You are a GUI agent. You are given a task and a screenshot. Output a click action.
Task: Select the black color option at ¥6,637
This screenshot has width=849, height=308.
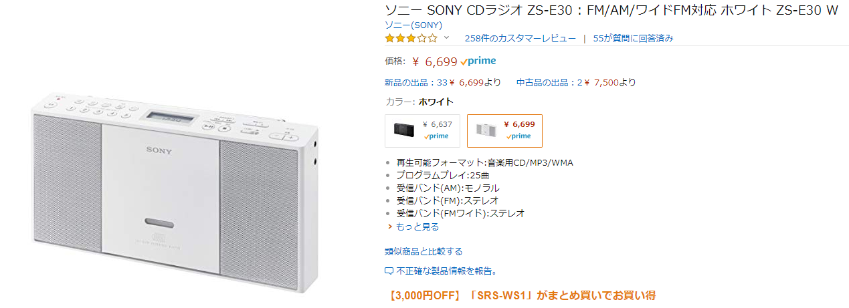click(422, 130)
